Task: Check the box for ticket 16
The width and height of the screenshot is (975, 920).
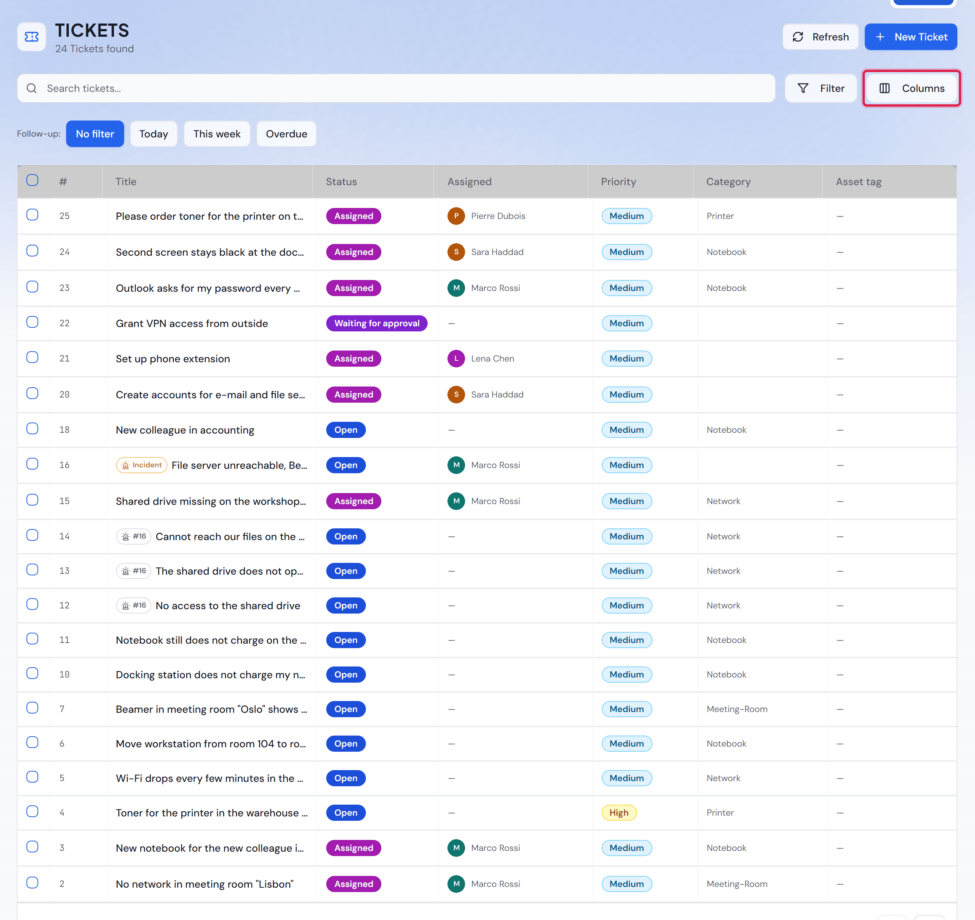Action: pos(32,463)
